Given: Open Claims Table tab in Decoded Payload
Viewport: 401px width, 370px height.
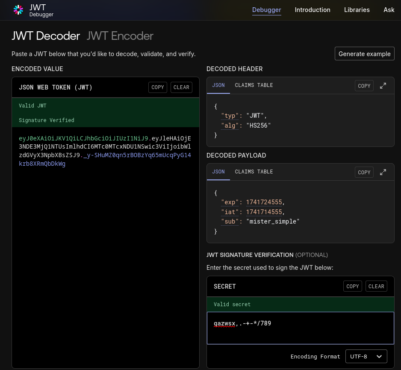Looking at the screenshot, I should (x=254, y=172).
